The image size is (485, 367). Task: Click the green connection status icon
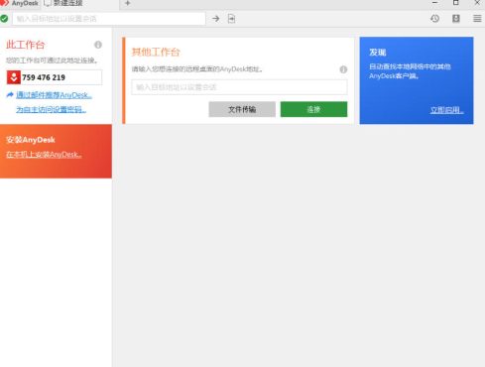[4, 19]
